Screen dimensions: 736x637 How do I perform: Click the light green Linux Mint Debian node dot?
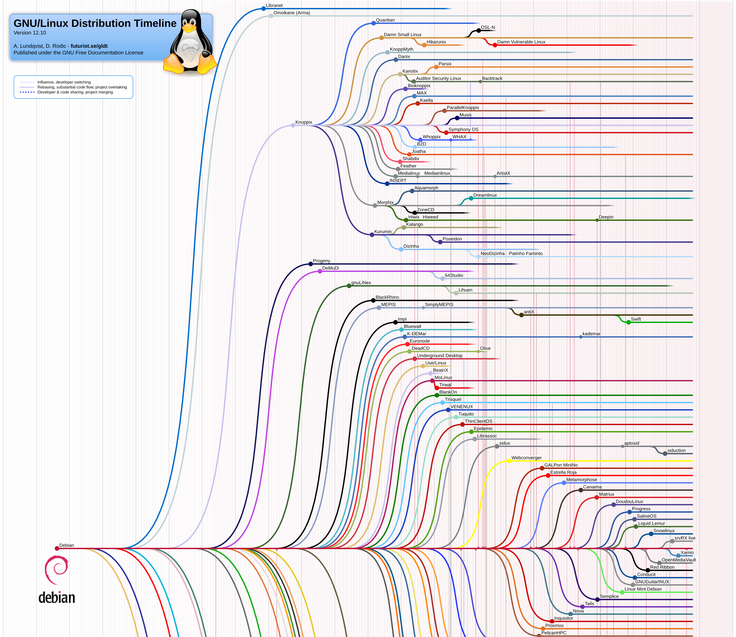tap(622, 592)
